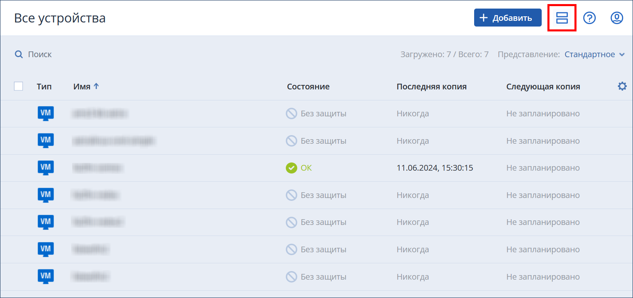Click the Поиск search field

[34, 54]
